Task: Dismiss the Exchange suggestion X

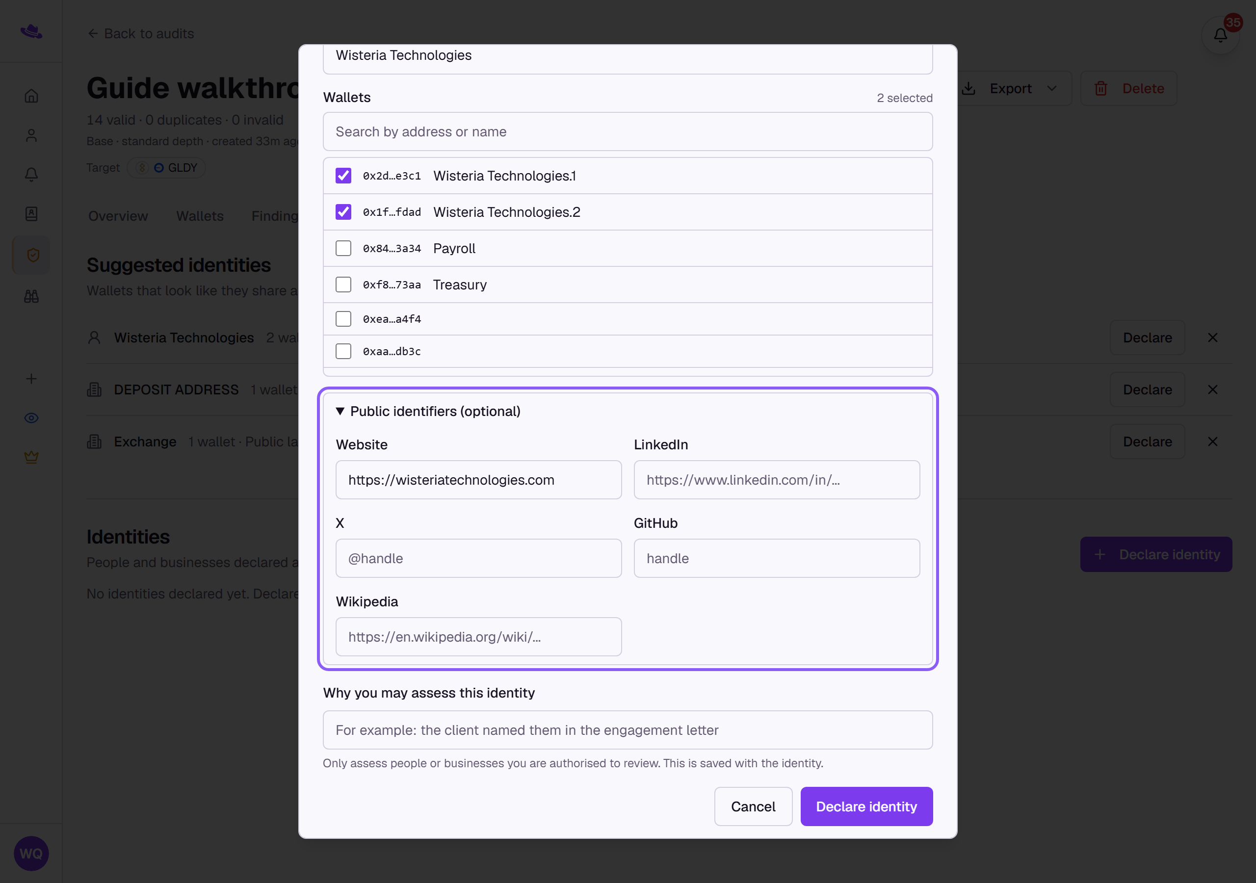Action: click(1212, 441)
